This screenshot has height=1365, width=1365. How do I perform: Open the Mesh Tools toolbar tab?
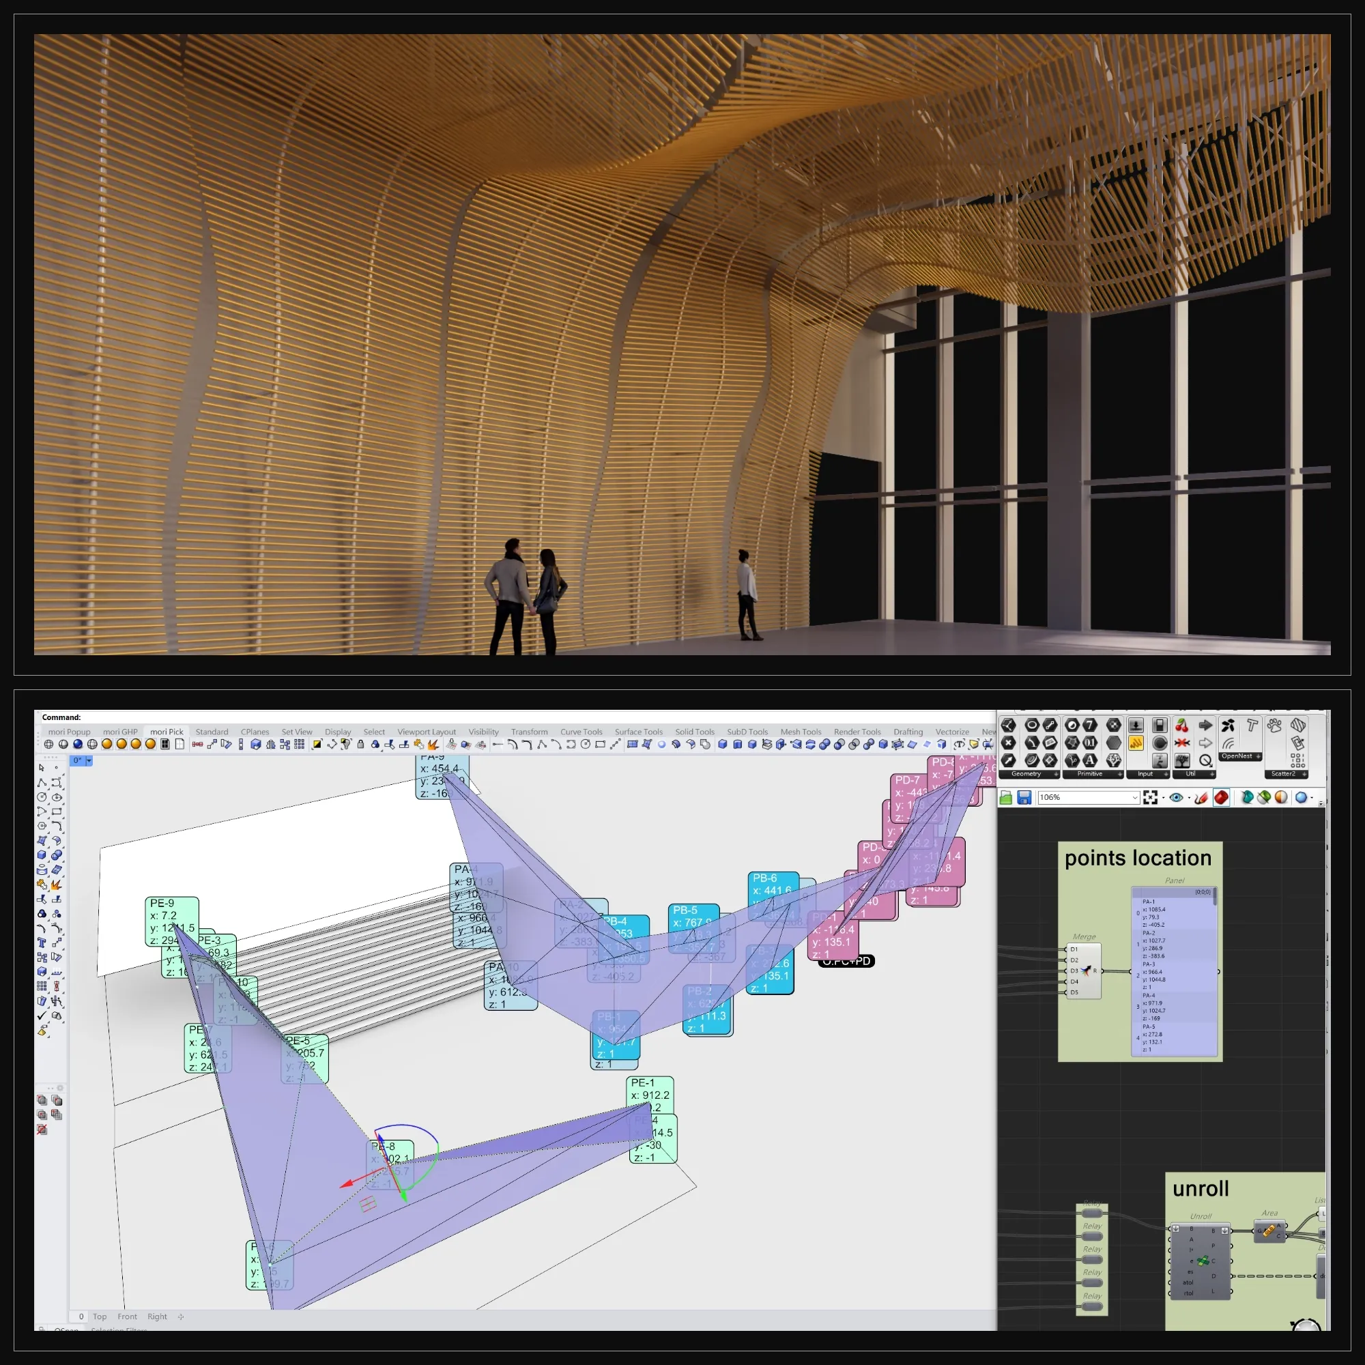tap(801, 732)
